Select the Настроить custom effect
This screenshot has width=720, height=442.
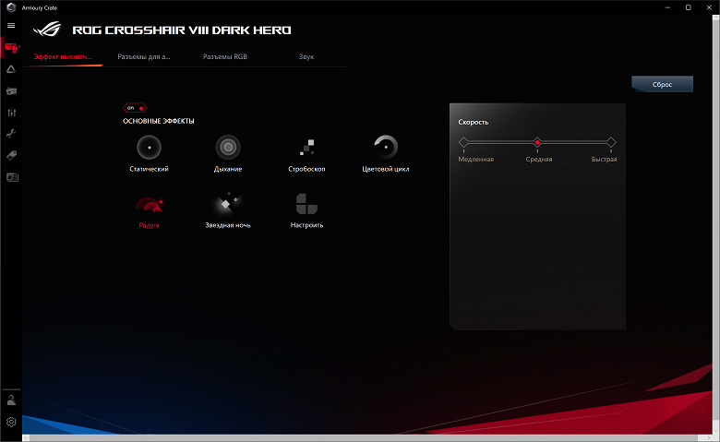[x=306, y=211]
